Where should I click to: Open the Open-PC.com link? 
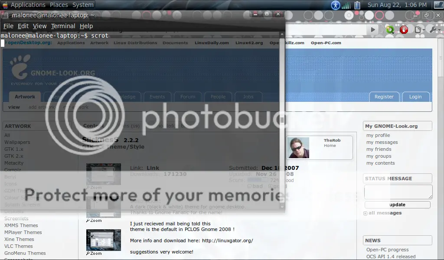326,43
